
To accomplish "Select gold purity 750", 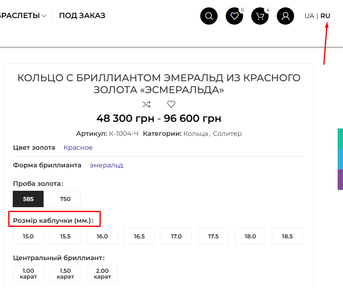I will coord(65,199).
